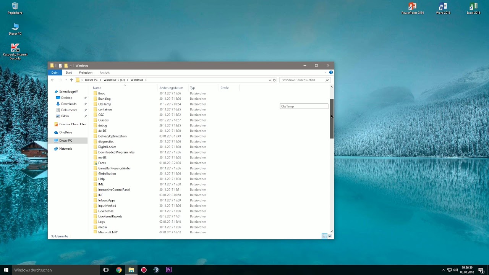The image size is (489, 275).
Task: Go back with the left arrow
Action: click(53, 80)
